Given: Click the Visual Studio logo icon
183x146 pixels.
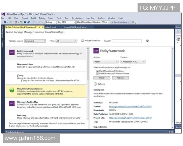Looking at the screenshot, I should click(3, 14).
